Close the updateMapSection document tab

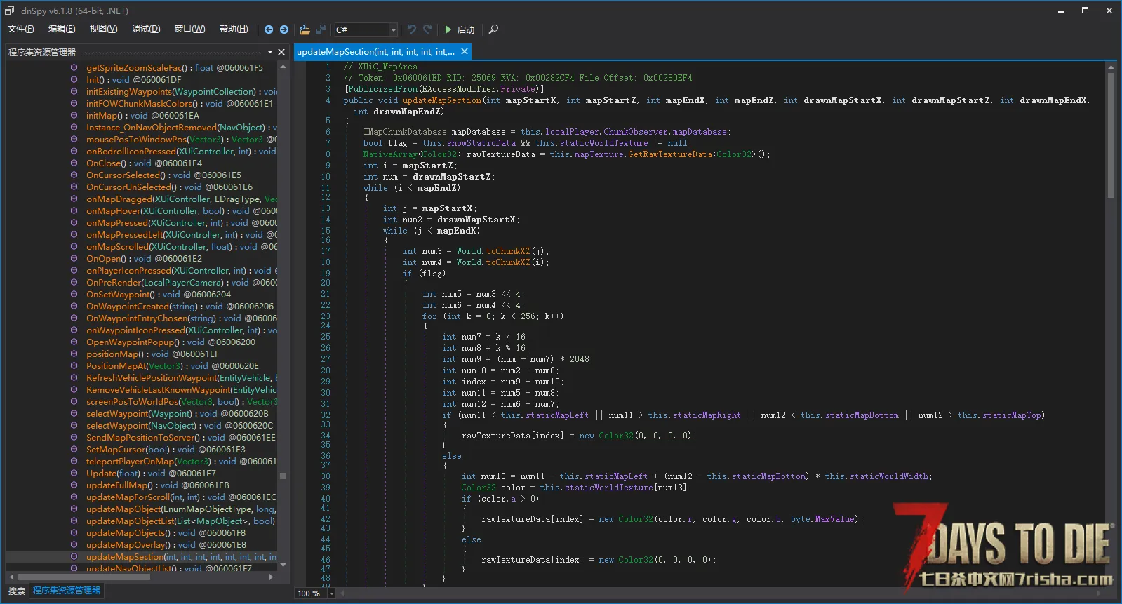[465, 52]
